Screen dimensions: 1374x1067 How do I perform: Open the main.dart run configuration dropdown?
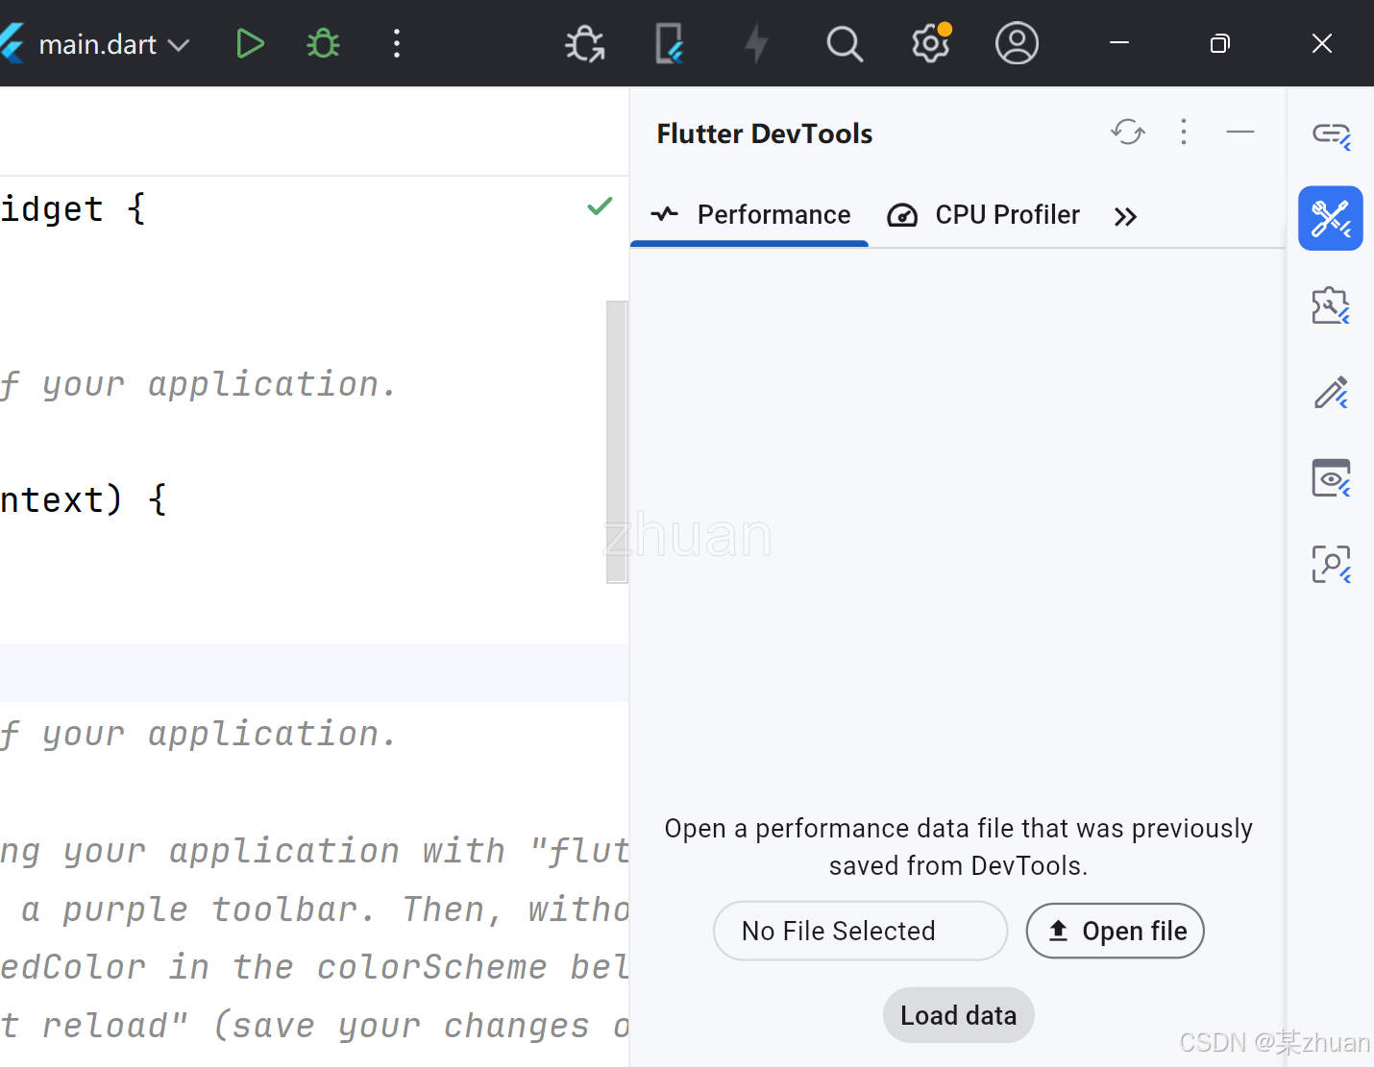113,44
